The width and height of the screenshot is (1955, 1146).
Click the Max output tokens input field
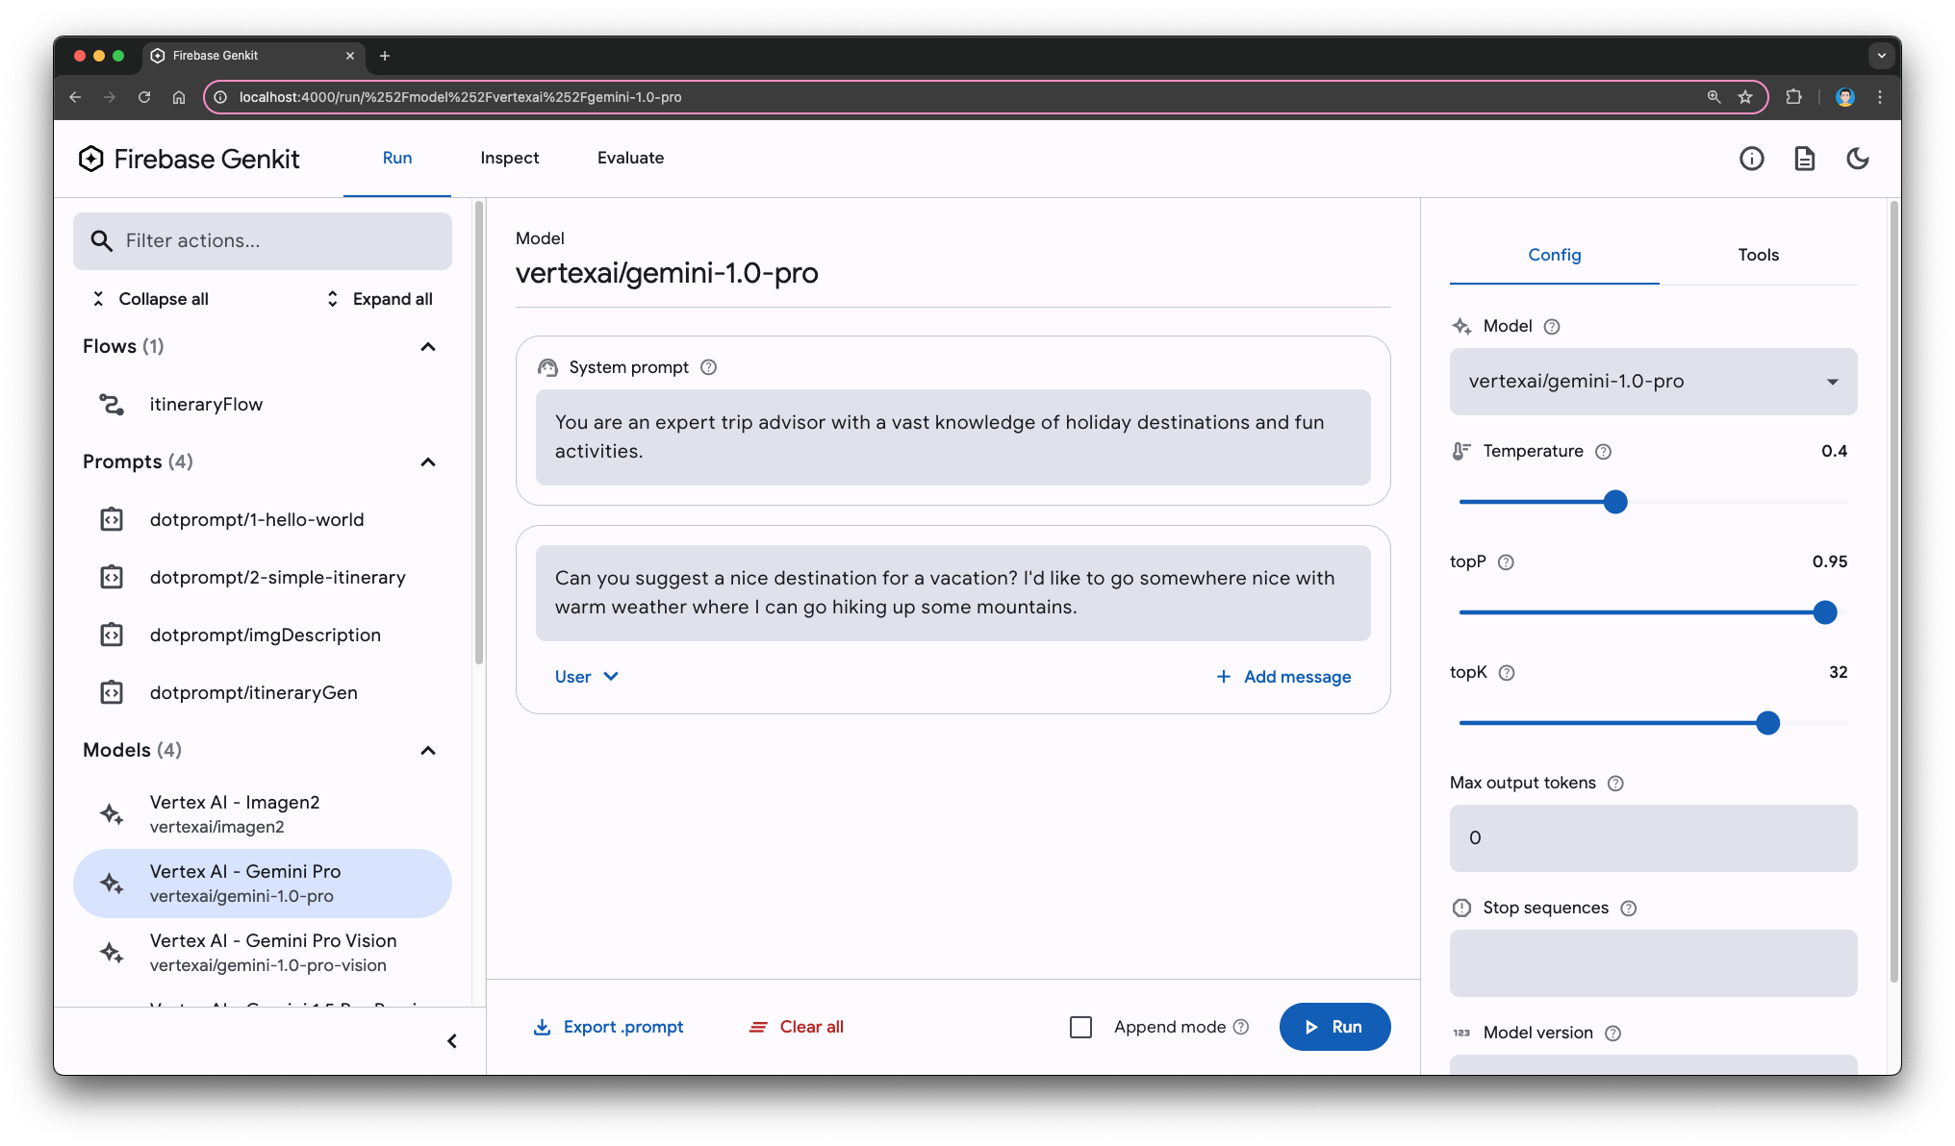pyautogui.click(x=1652, y=837)
